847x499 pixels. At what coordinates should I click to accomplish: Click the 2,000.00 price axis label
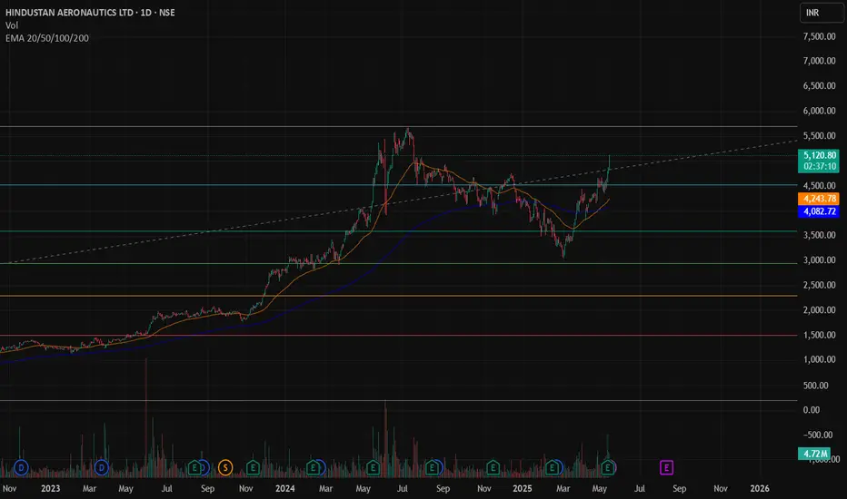point(819,310)
